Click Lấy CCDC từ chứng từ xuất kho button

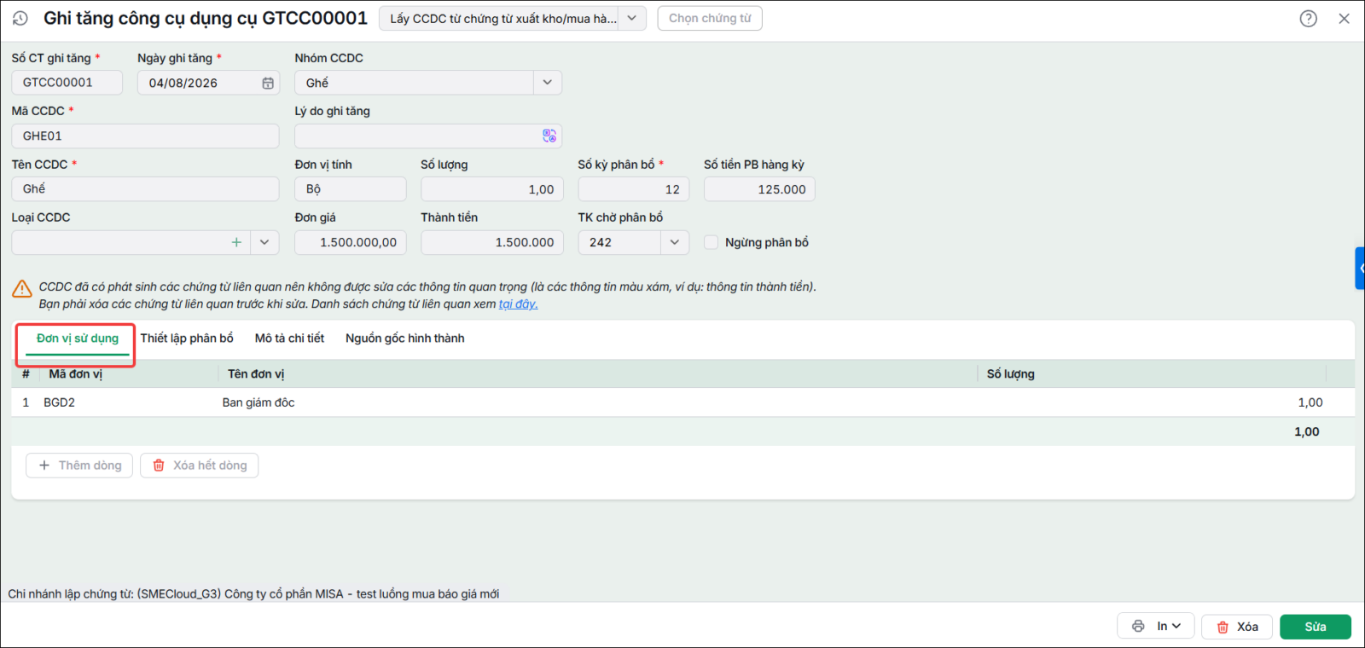click(x=499, y=18)
